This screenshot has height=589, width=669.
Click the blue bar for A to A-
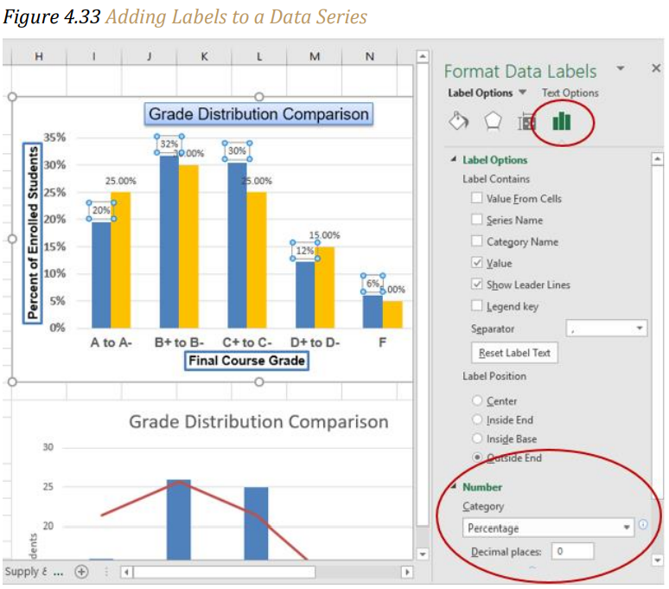tap(101, 275)
